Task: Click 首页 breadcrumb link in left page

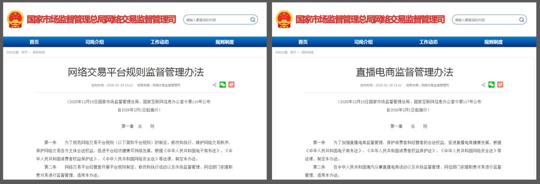Action: [24, 52]
